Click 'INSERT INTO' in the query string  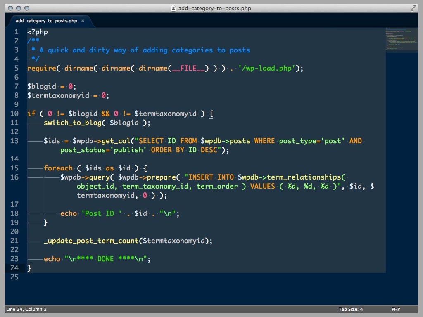tap(211, 177)
